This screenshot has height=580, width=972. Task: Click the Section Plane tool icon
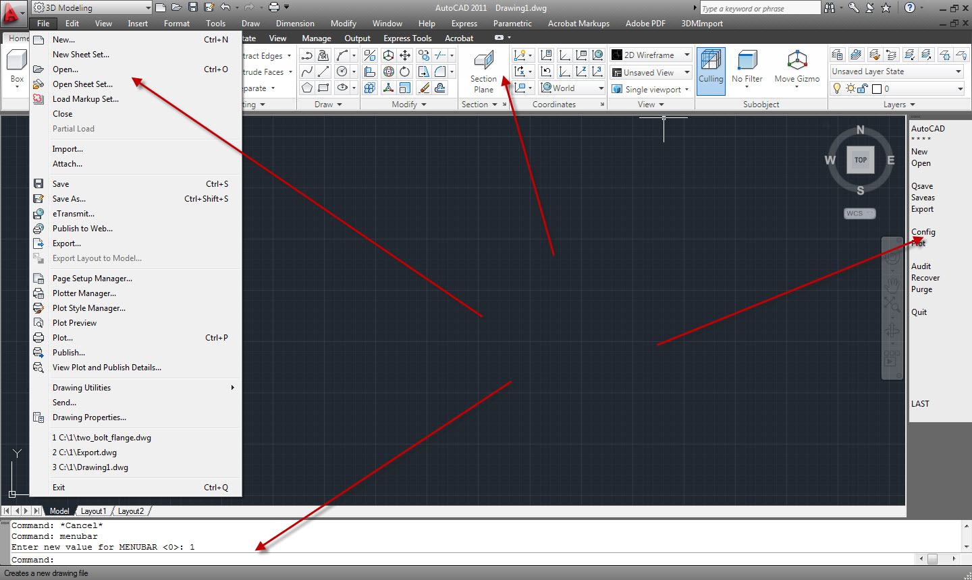coord(483,62)
